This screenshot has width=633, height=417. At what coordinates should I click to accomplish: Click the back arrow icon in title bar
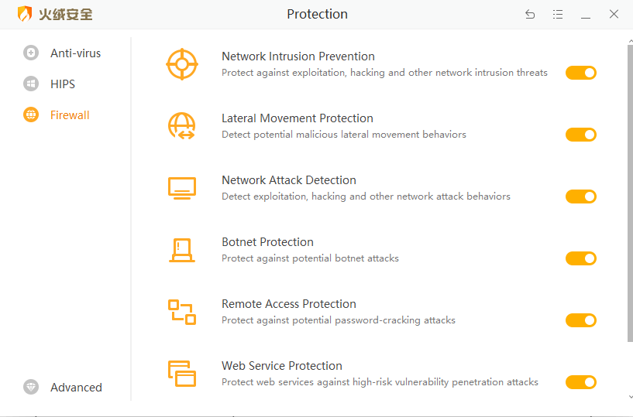point(530,15)
